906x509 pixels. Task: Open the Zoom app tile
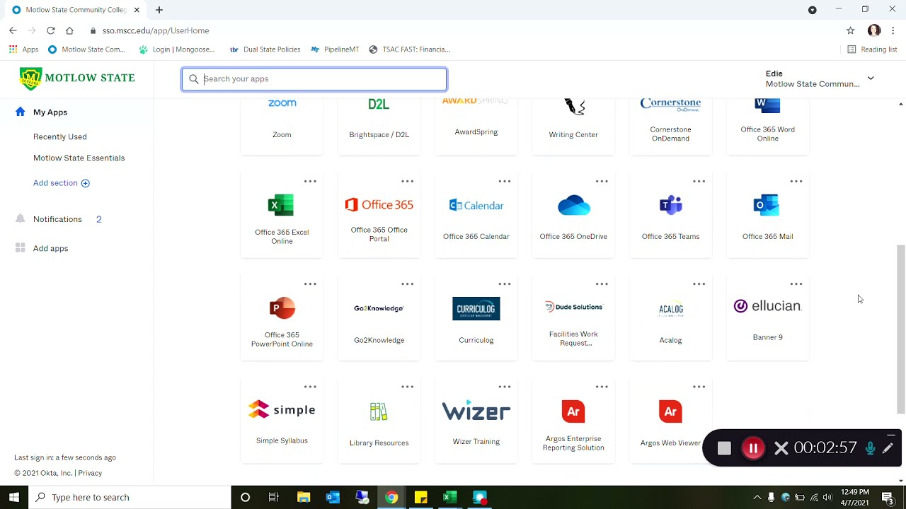coord(282,126)
